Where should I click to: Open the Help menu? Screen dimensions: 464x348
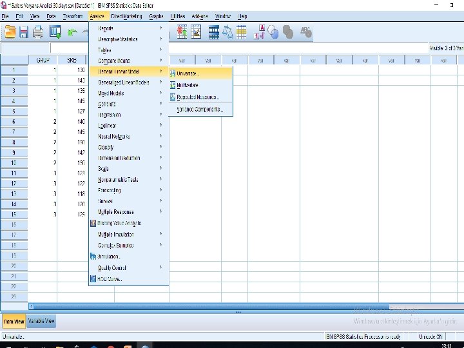pos(242,16)
